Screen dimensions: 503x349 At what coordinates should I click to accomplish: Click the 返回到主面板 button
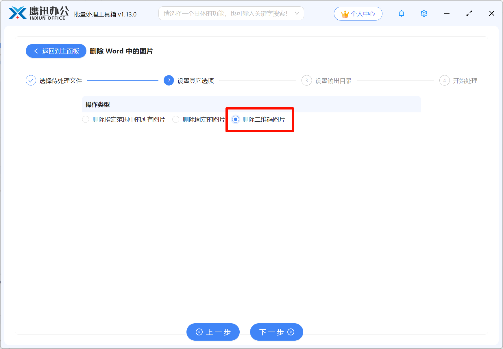[x=56, y=51]
